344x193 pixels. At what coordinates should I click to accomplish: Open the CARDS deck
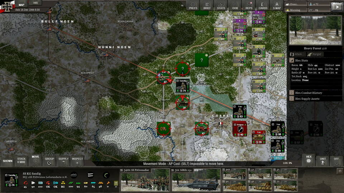pyautogui.click(x=263, y=6)
